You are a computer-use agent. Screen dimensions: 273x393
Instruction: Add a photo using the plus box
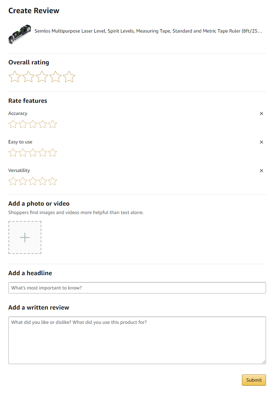click(25, 237)
